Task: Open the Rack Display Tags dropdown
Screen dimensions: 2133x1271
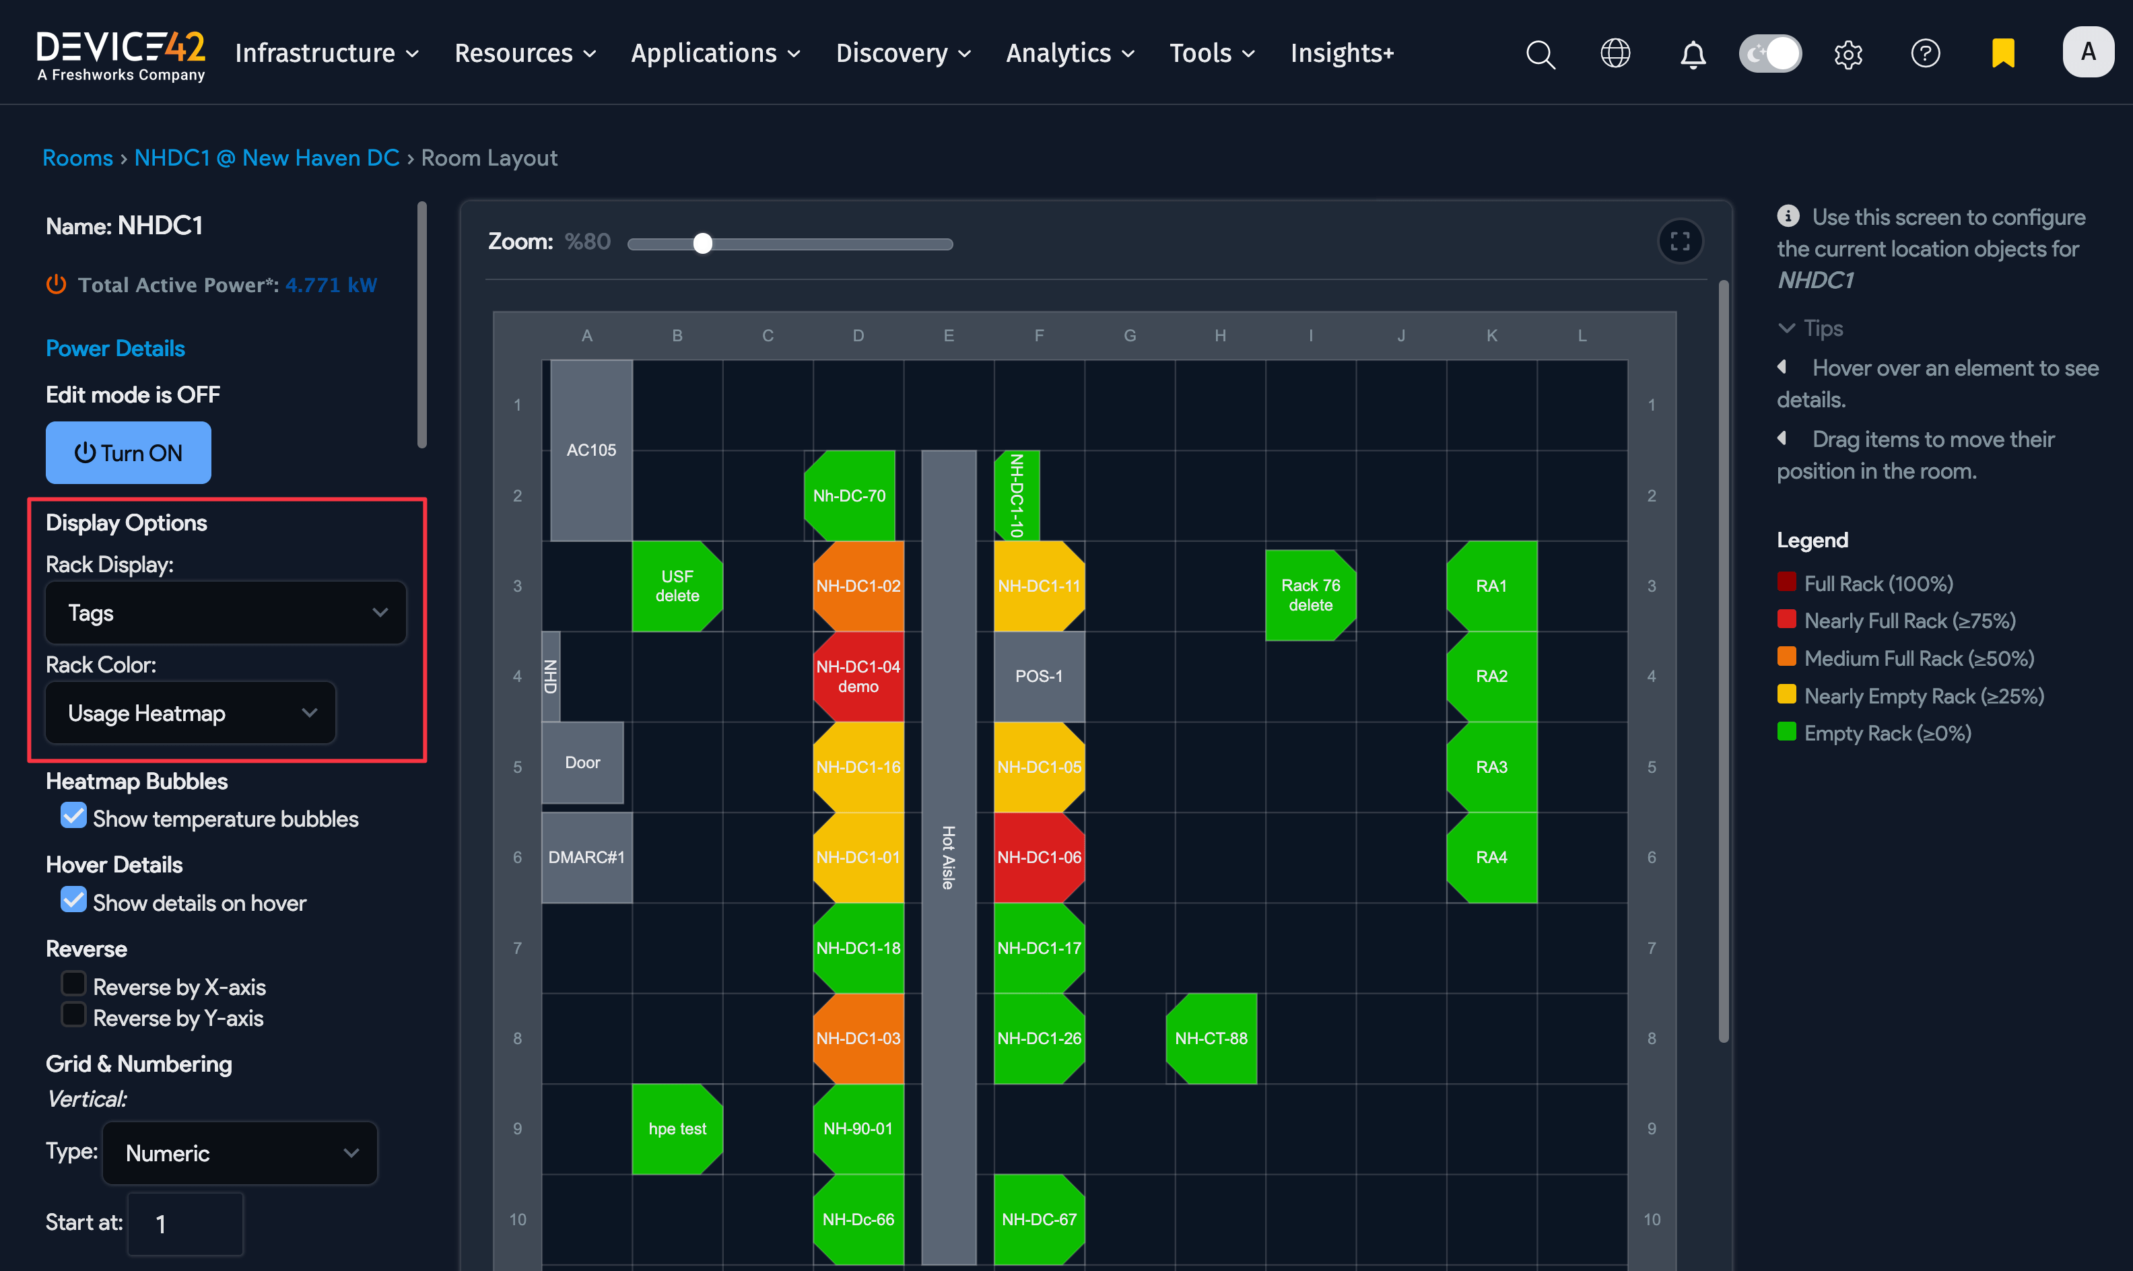Action: coord(226,613)
